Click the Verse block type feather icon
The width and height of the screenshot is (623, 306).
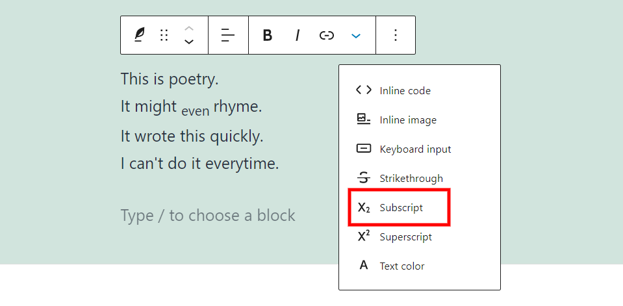tap(139, 35)
